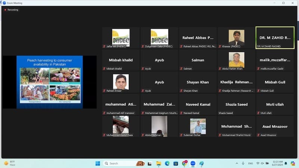Toggle system volume mute icon in tray
This screenshot has height=168, width=299.
pyautogui.click(x=263, y=164)
